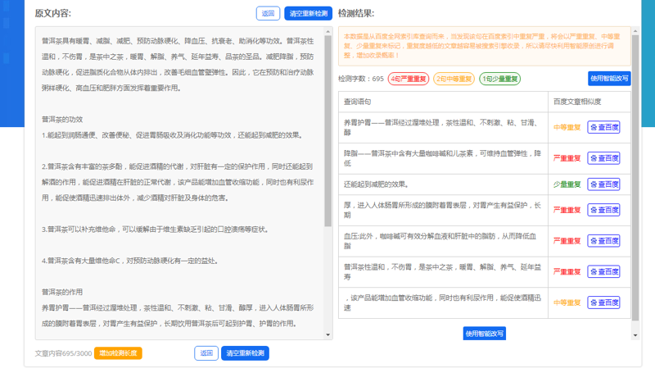Screen dimensions: 655x382
Task: Click line 4.普洱茶含有大量维他命C in text
Action: click(x=130, y=261)
